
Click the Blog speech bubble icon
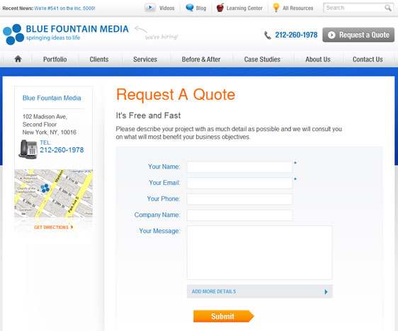(x=190, y=8)
